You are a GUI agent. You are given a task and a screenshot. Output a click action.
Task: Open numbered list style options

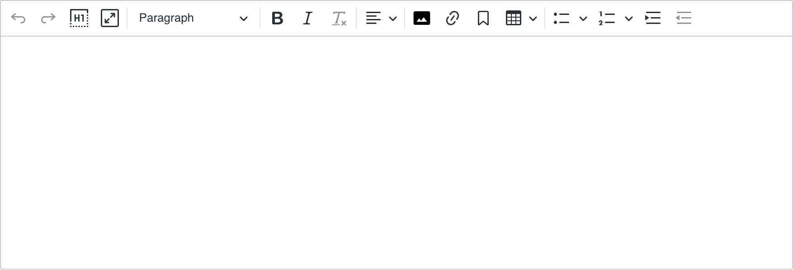tap(628, 19)
